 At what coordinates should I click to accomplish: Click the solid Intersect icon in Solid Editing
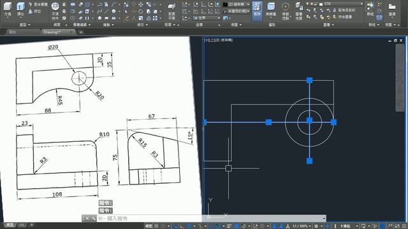click(x=73, y=18)
